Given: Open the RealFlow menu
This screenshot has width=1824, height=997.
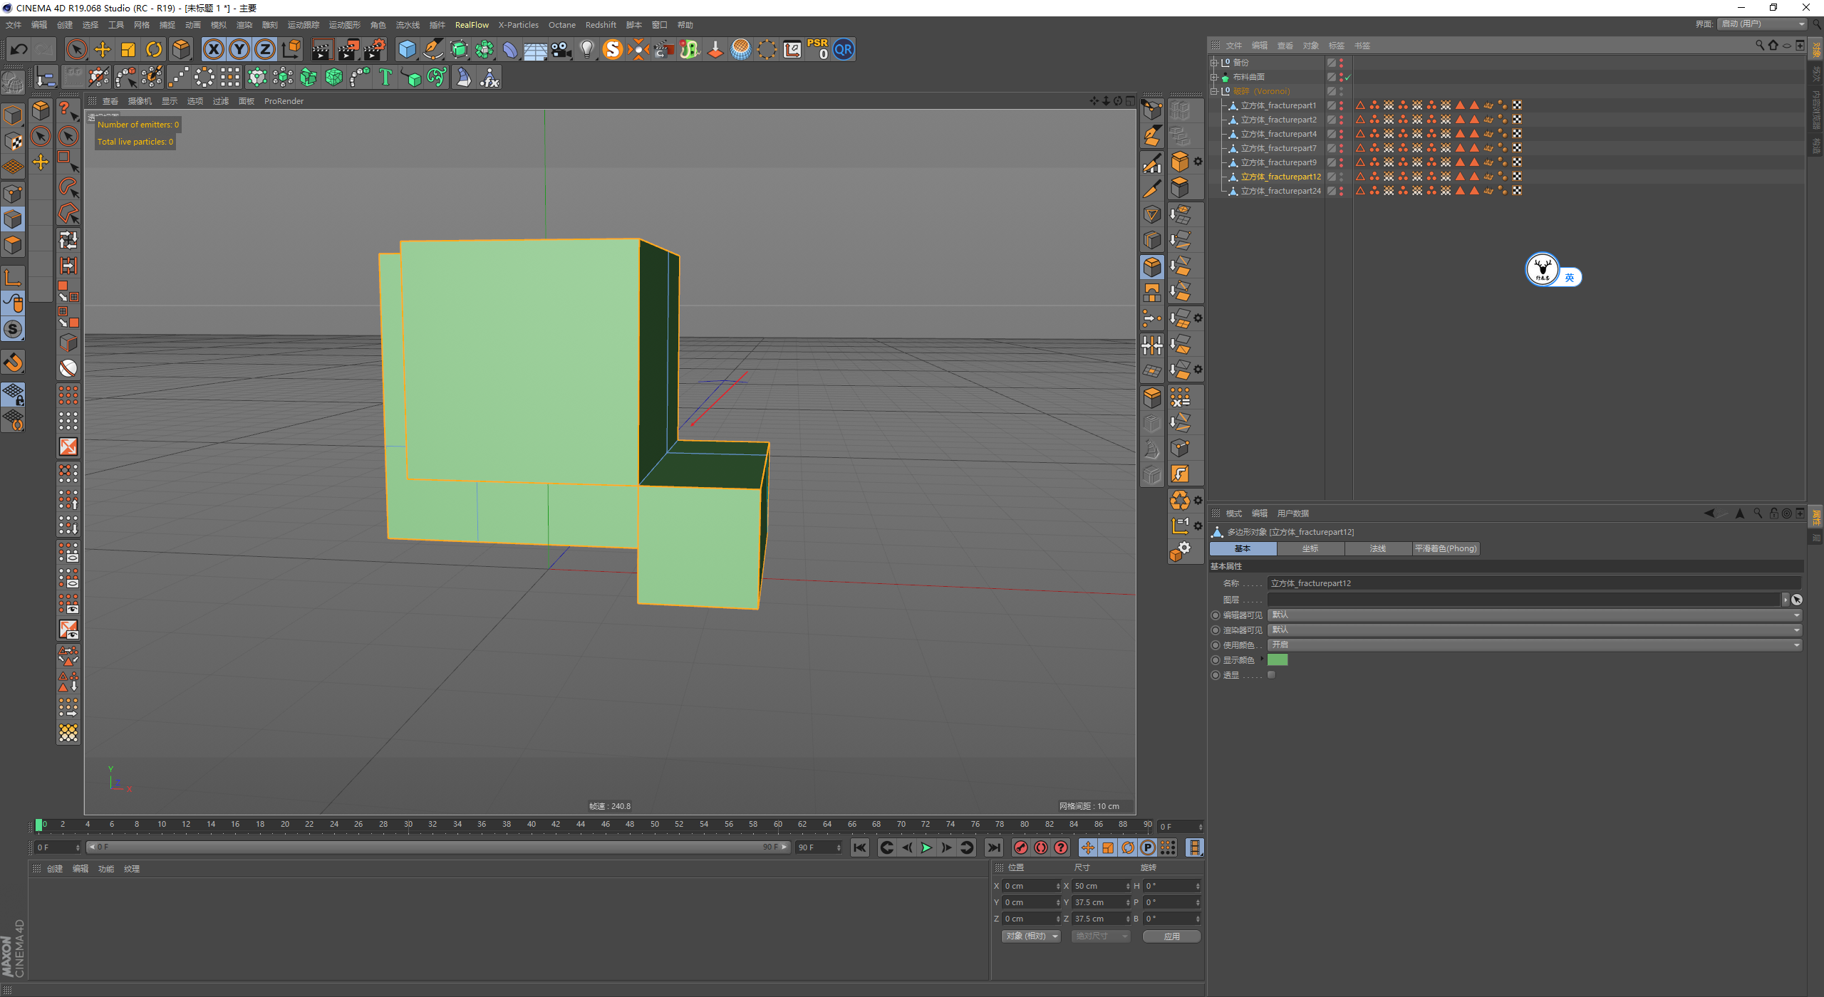Looking at the screenshot, I should 472,25.
